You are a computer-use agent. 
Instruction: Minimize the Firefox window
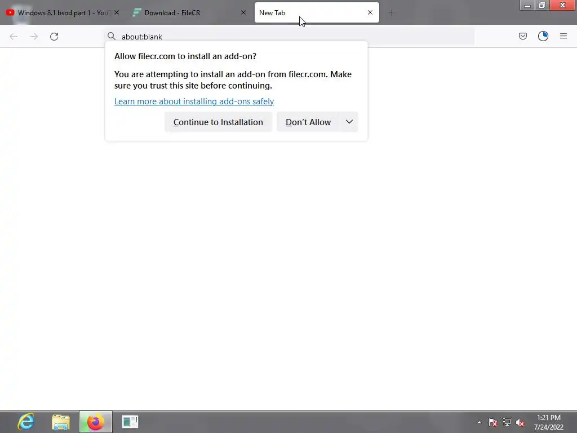(x=527, y=5)
